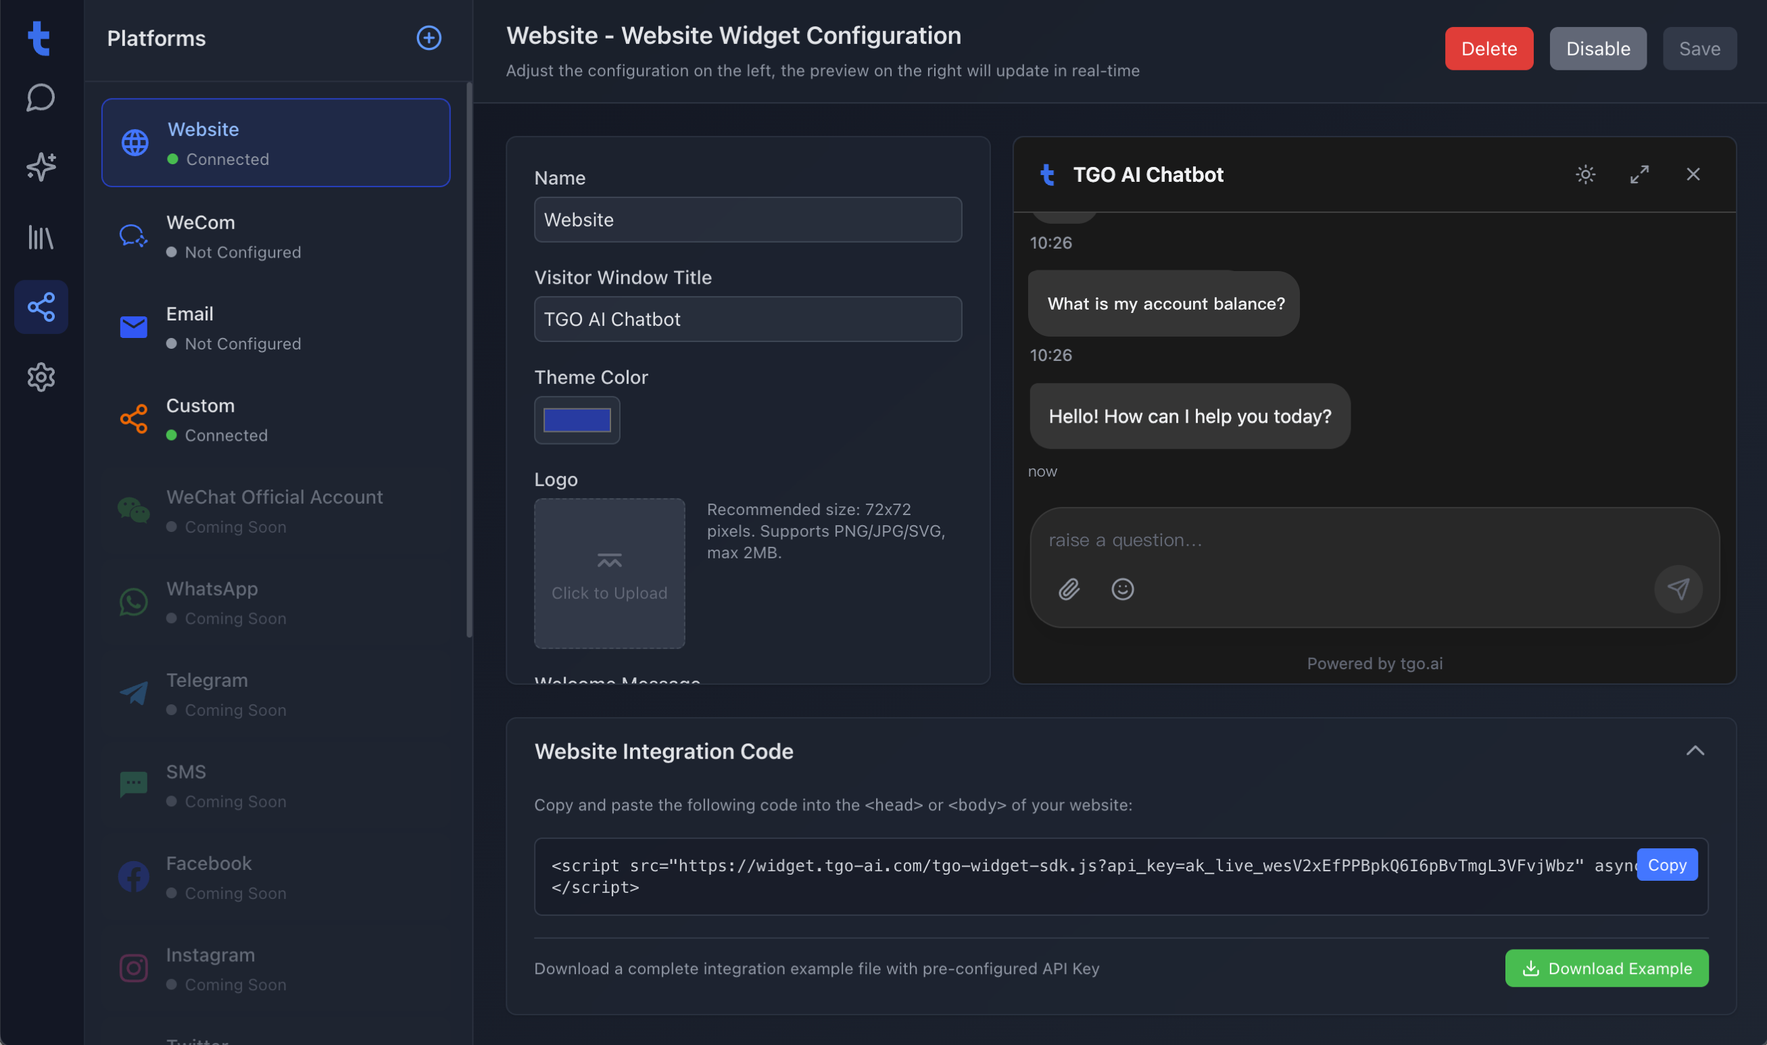
Task: Open the settings gear sidebar icon
Action: (41, 376)
